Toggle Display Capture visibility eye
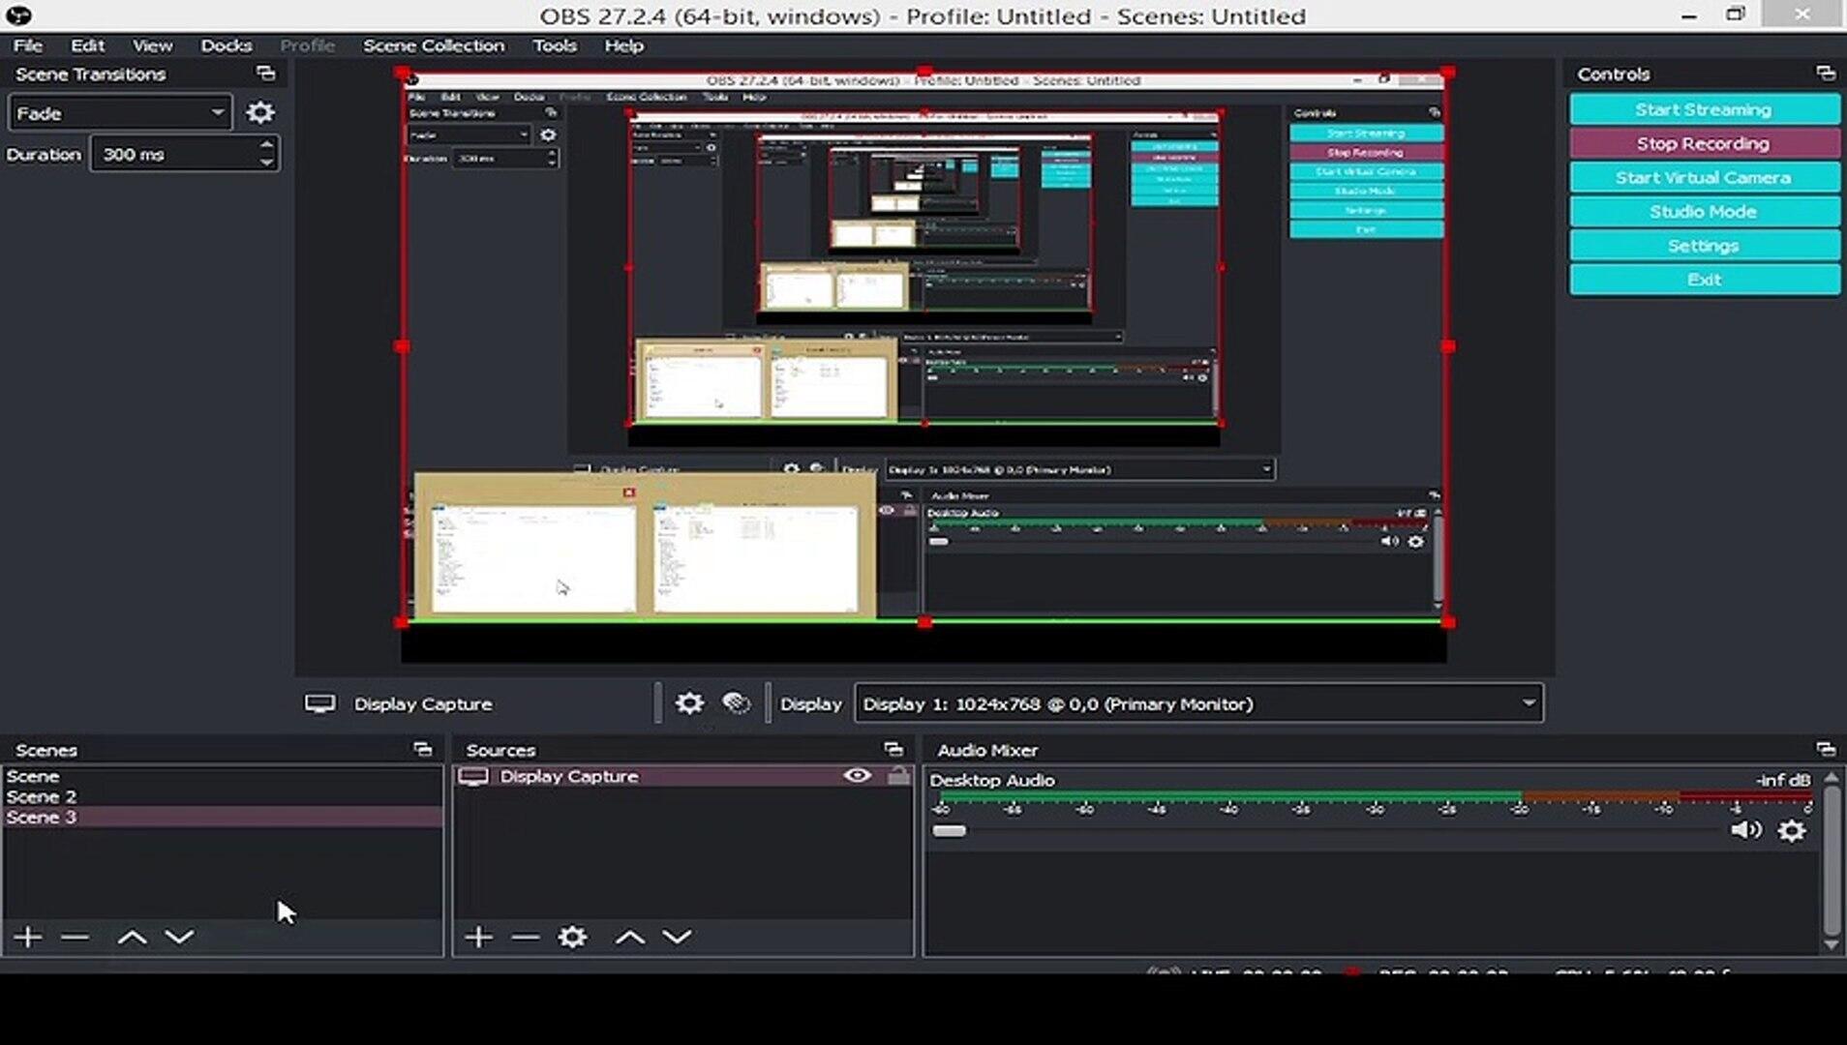 857,776
